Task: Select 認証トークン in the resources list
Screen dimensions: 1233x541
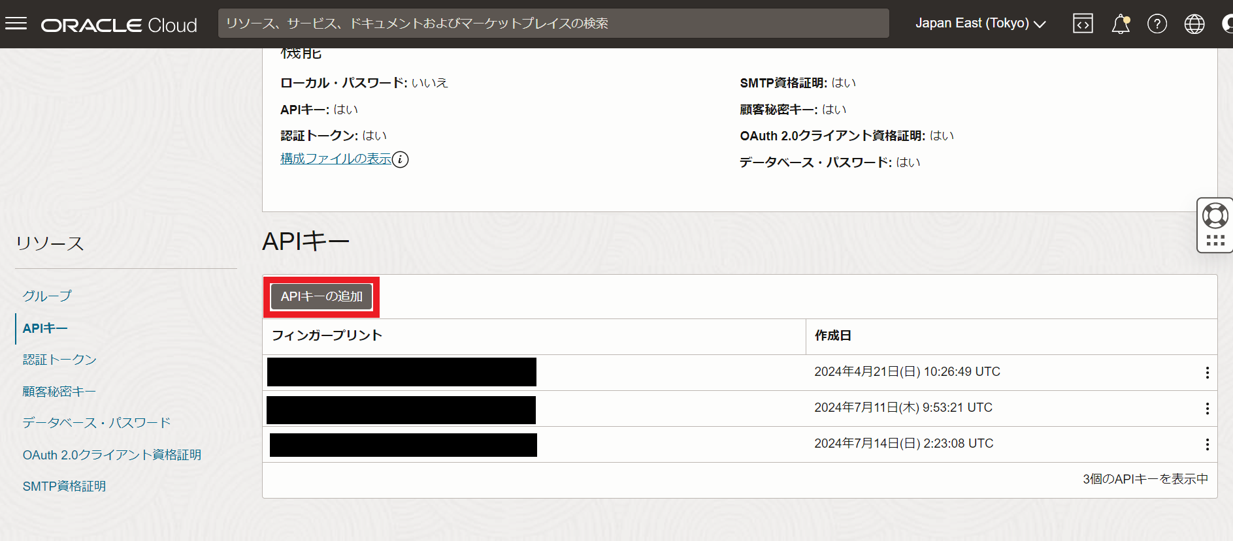Action: [59, 360]
